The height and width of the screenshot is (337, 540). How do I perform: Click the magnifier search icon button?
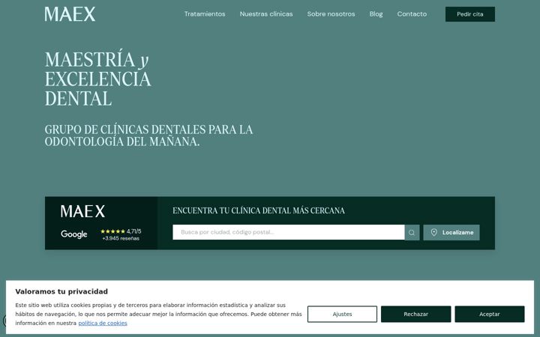412,232
